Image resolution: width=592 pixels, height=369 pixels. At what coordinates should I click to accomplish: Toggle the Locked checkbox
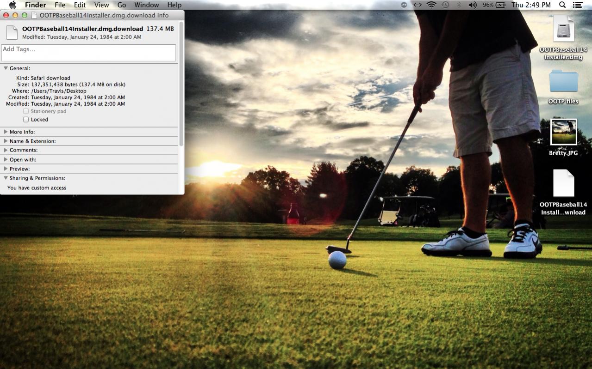(x=26, y=120)
